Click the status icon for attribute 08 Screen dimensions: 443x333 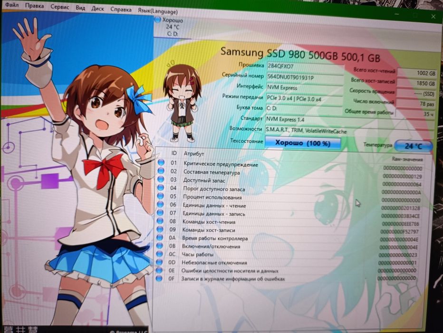160,220
